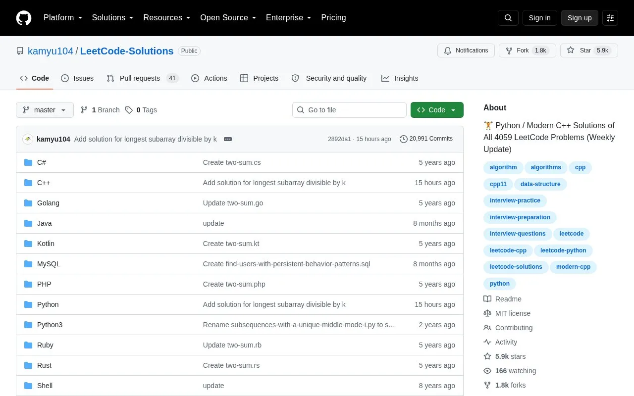The height and width of the screenshot is (396, 634).
Task: Expand the Open Source menu
Action: [x=228, y=18]
